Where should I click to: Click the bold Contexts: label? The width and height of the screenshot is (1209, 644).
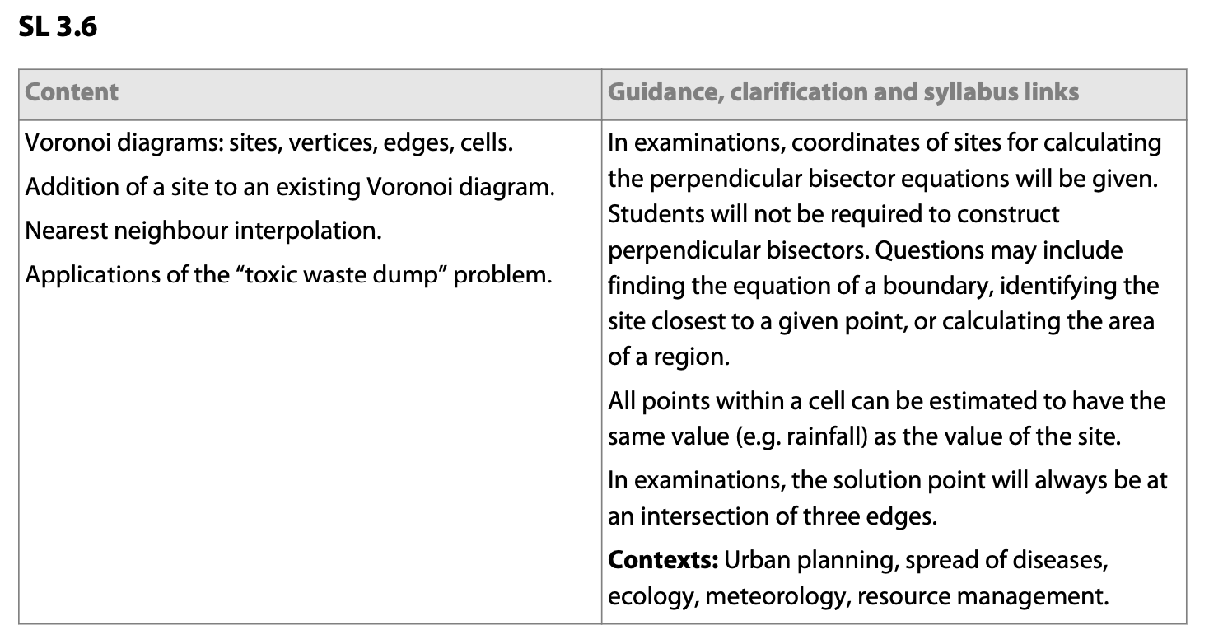click(x=664, y=561)
